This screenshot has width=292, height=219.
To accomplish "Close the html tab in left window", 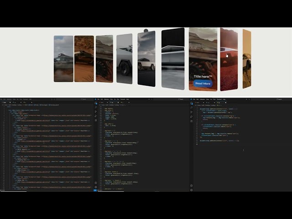I will pos(10,102).
